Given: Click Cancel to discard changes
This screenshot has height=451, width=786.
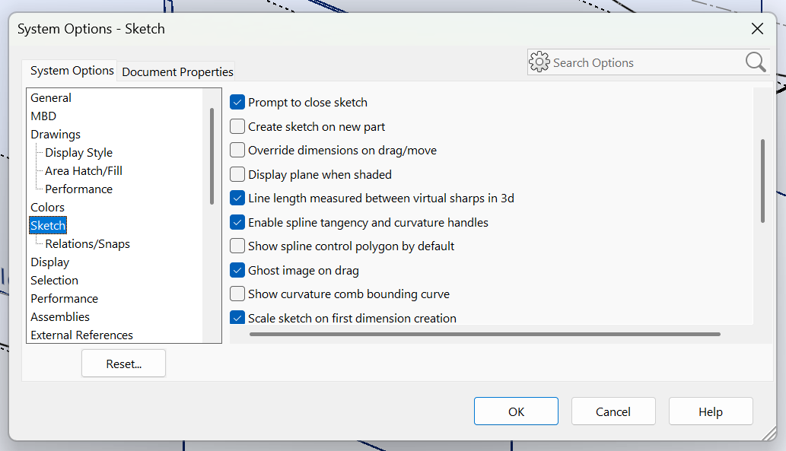Looking at the screenshot, I should point(613,411).
